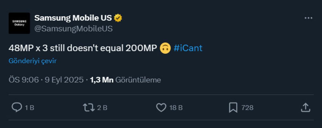This screenshot has width=322, height=128.
Task: Click the gold verified badge
Action: tap(118, 18)
